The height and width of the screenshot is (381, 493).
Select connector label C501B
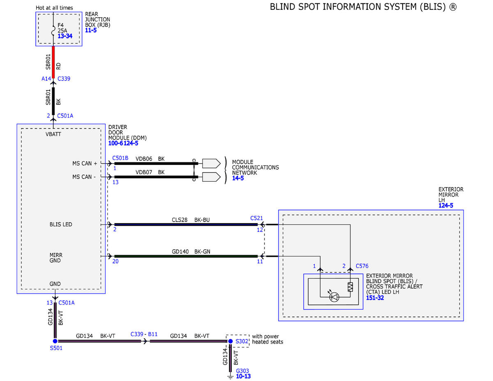tap(120, 158)
